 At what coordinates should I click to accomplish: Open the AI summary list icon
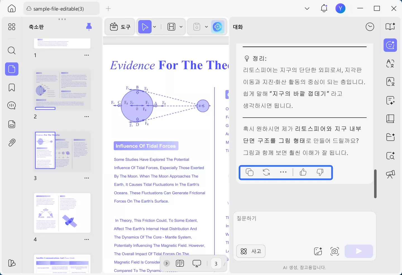point(390,100)
